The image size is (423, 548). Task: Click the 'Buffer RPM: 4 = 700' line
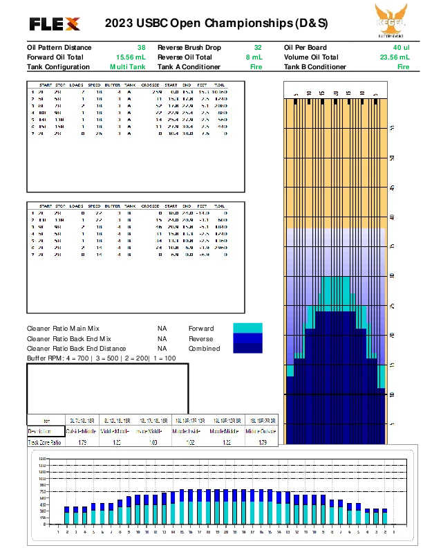(x=101, y=358)
